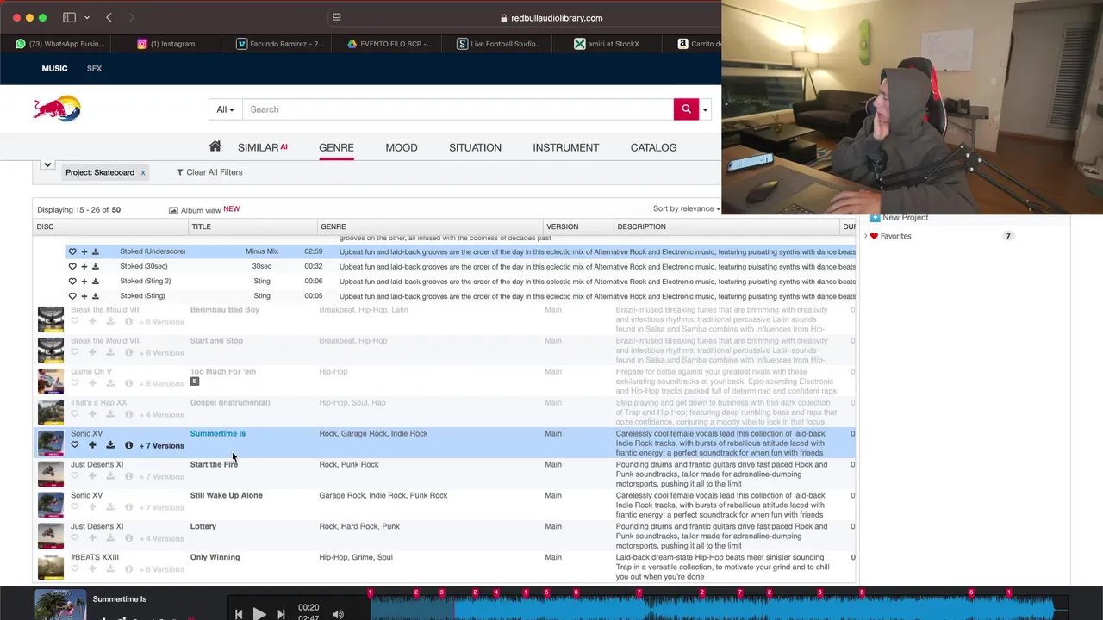The height and width of the screenshot is (620, 1103).
Task: Add Stoked (Sting) via plus icon
Action: click(x=84, y=296)
